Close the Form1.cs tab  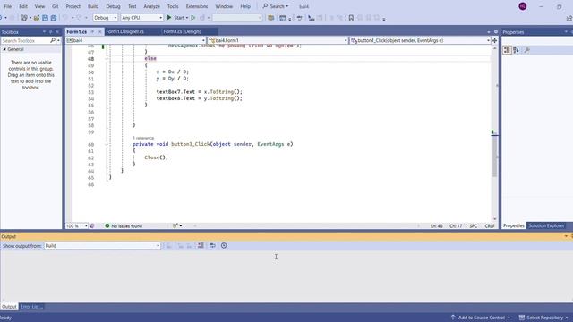click(x=99, y=32)
